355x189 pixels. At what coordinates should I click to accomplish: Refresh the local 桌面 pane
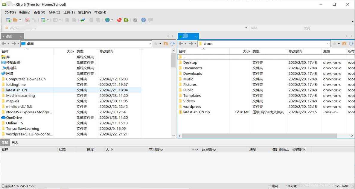click(x=173, y=44)
